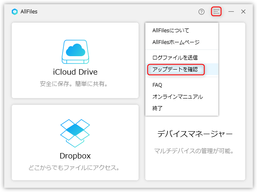Screen dimensions: 257x192
Task: Click マルチデバイスの管理が可能。 caption
Action: [x=194, y=151]
